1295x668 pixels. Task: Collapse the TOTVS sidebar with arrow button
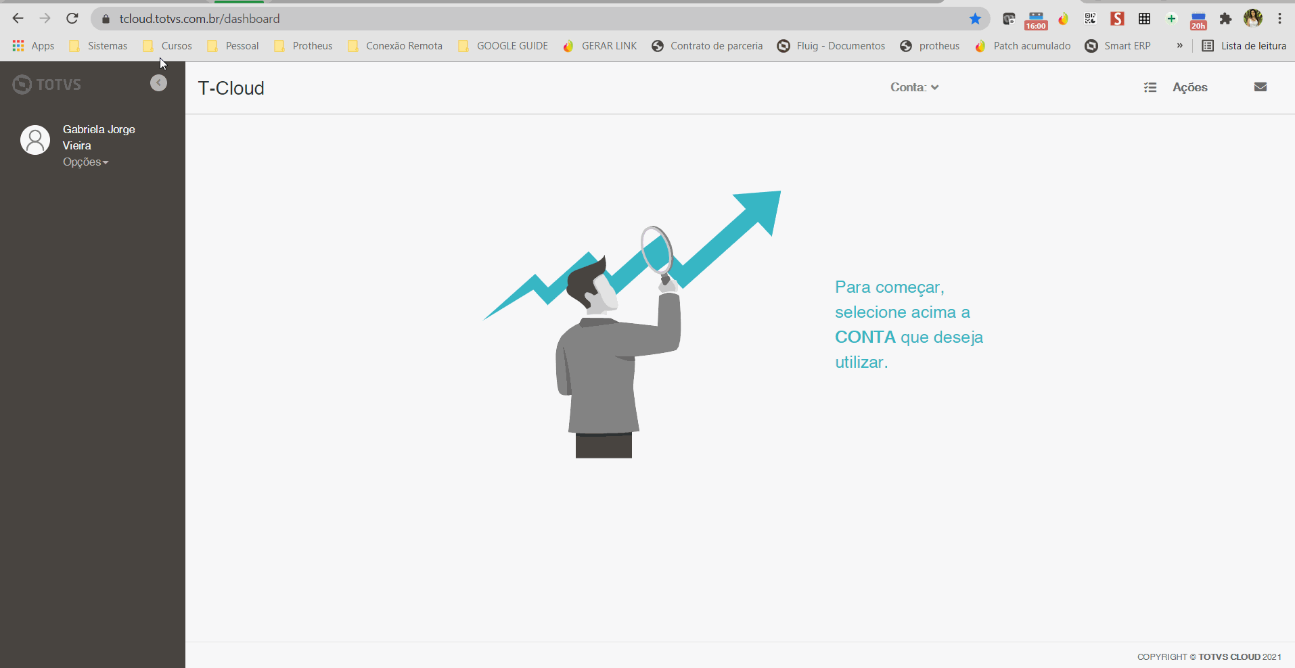coord(158,83)
